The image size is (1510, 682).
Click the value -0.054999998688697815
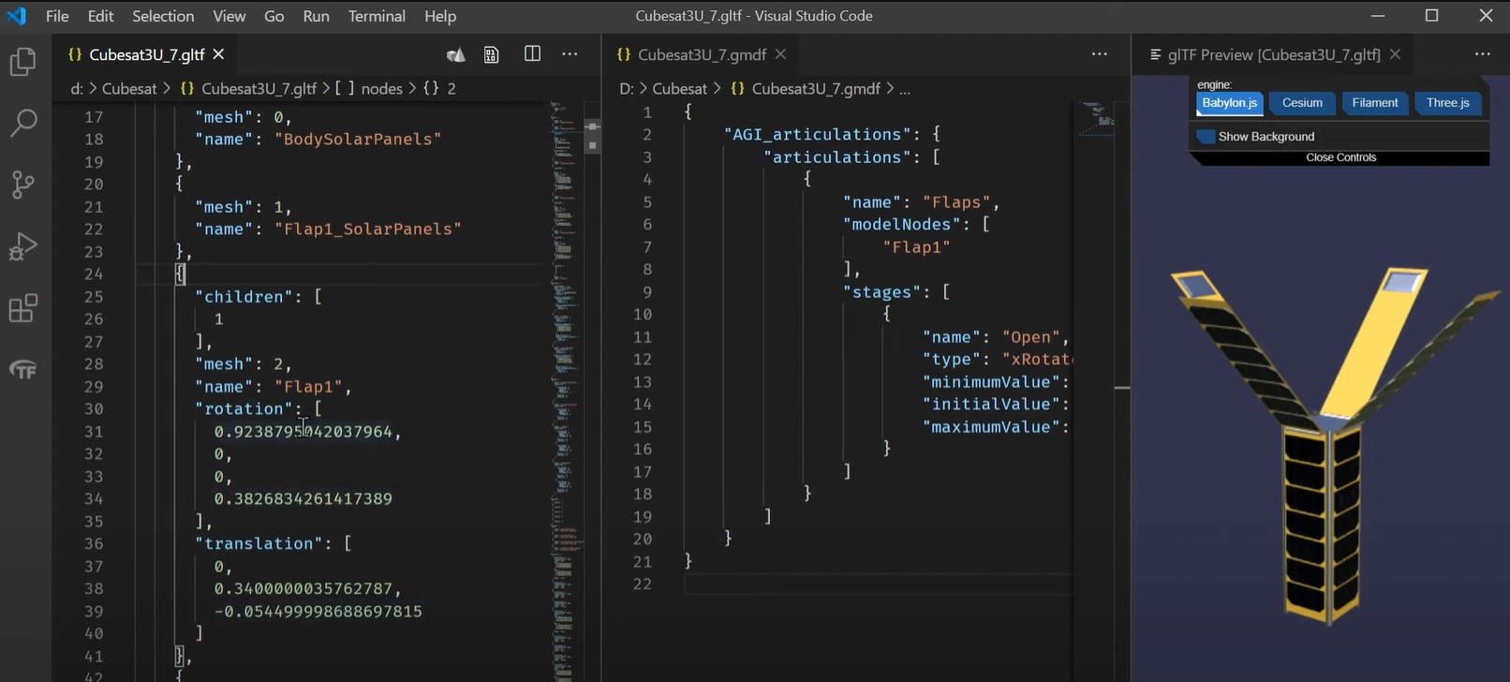(x=318, y=611)
